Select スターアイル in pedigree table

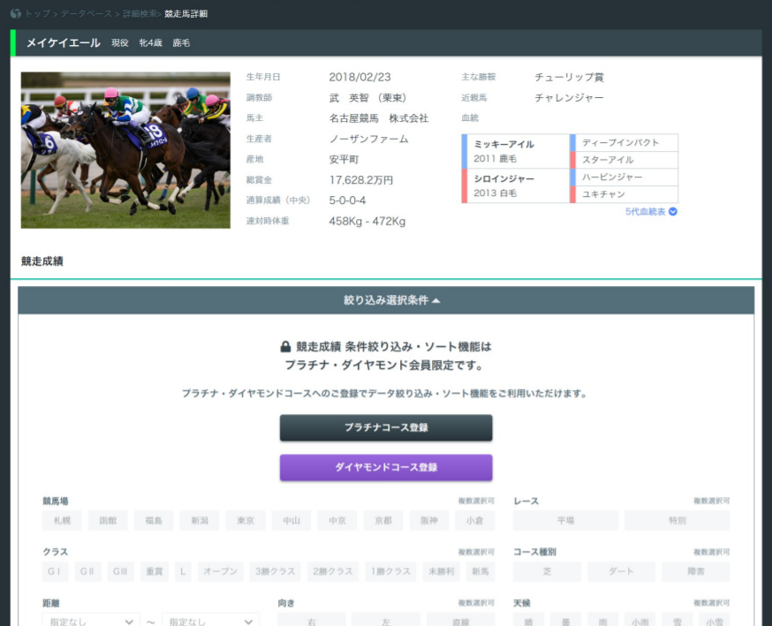608,160
